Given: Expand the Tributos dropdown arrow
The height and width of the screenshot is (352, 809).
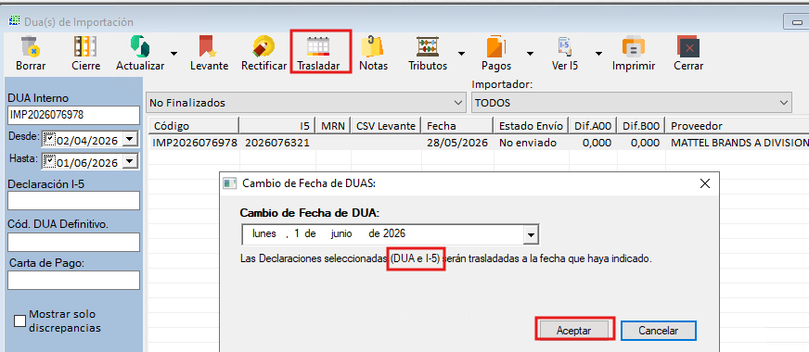Looking at the screenshot, I should point(461,53).
